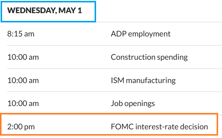The image size is (222, 138).
Task: Open the FOMC interest-rate decision event
Action: (x=159, y=127)
